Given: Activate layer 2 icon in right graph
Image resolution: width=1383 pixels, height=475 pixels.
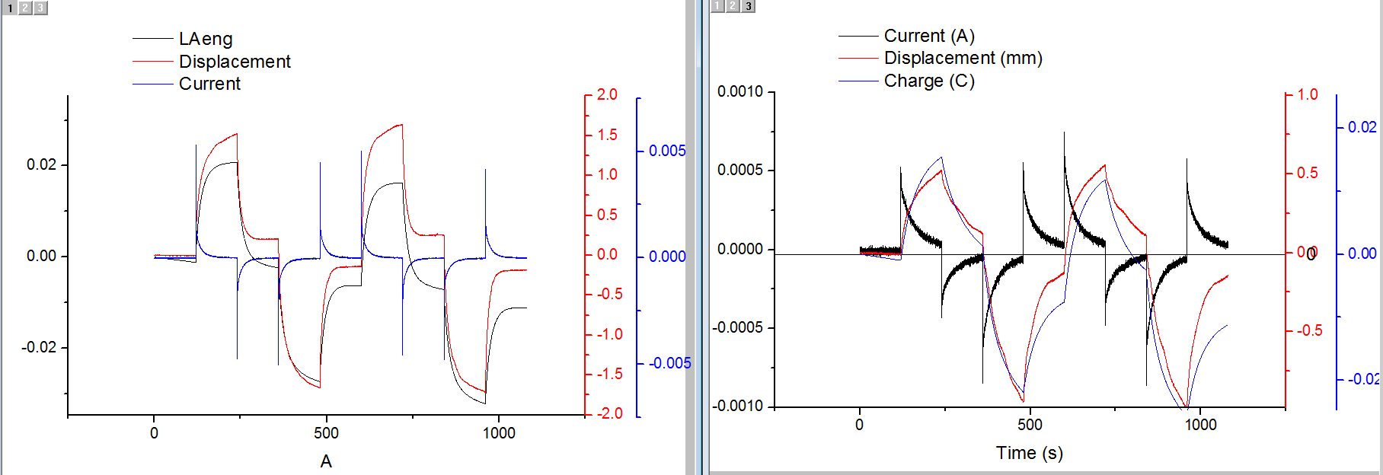Looking at the screenshot, I should tap(733, 6).
